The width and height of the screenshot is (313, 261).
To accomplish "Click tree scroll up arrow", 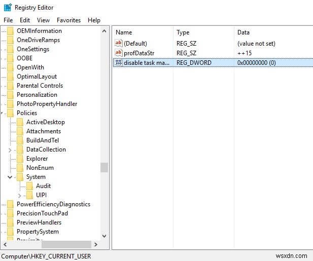I will [104, 31].
